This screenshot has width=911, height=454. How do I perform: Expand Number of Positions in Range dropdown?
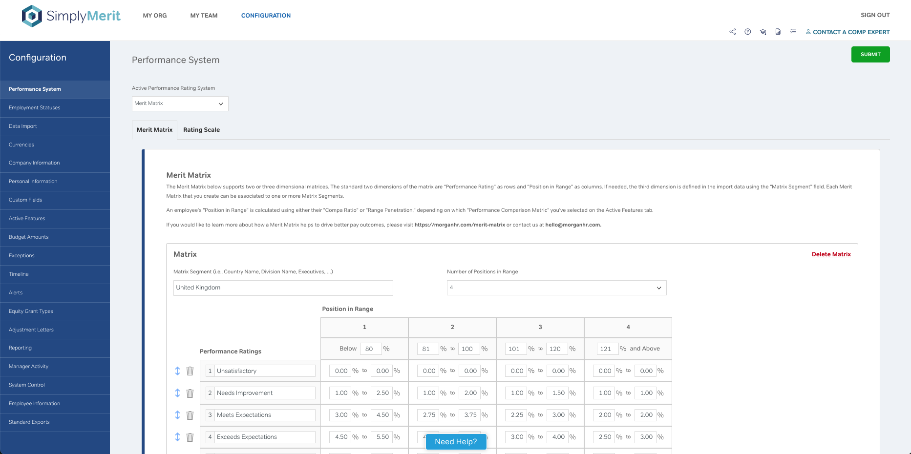[x=557, y=288]
